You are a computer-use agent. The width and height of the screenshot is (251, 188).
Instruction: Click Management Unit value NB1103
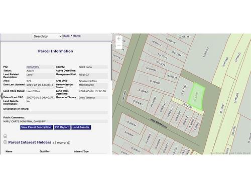[84, 75]
